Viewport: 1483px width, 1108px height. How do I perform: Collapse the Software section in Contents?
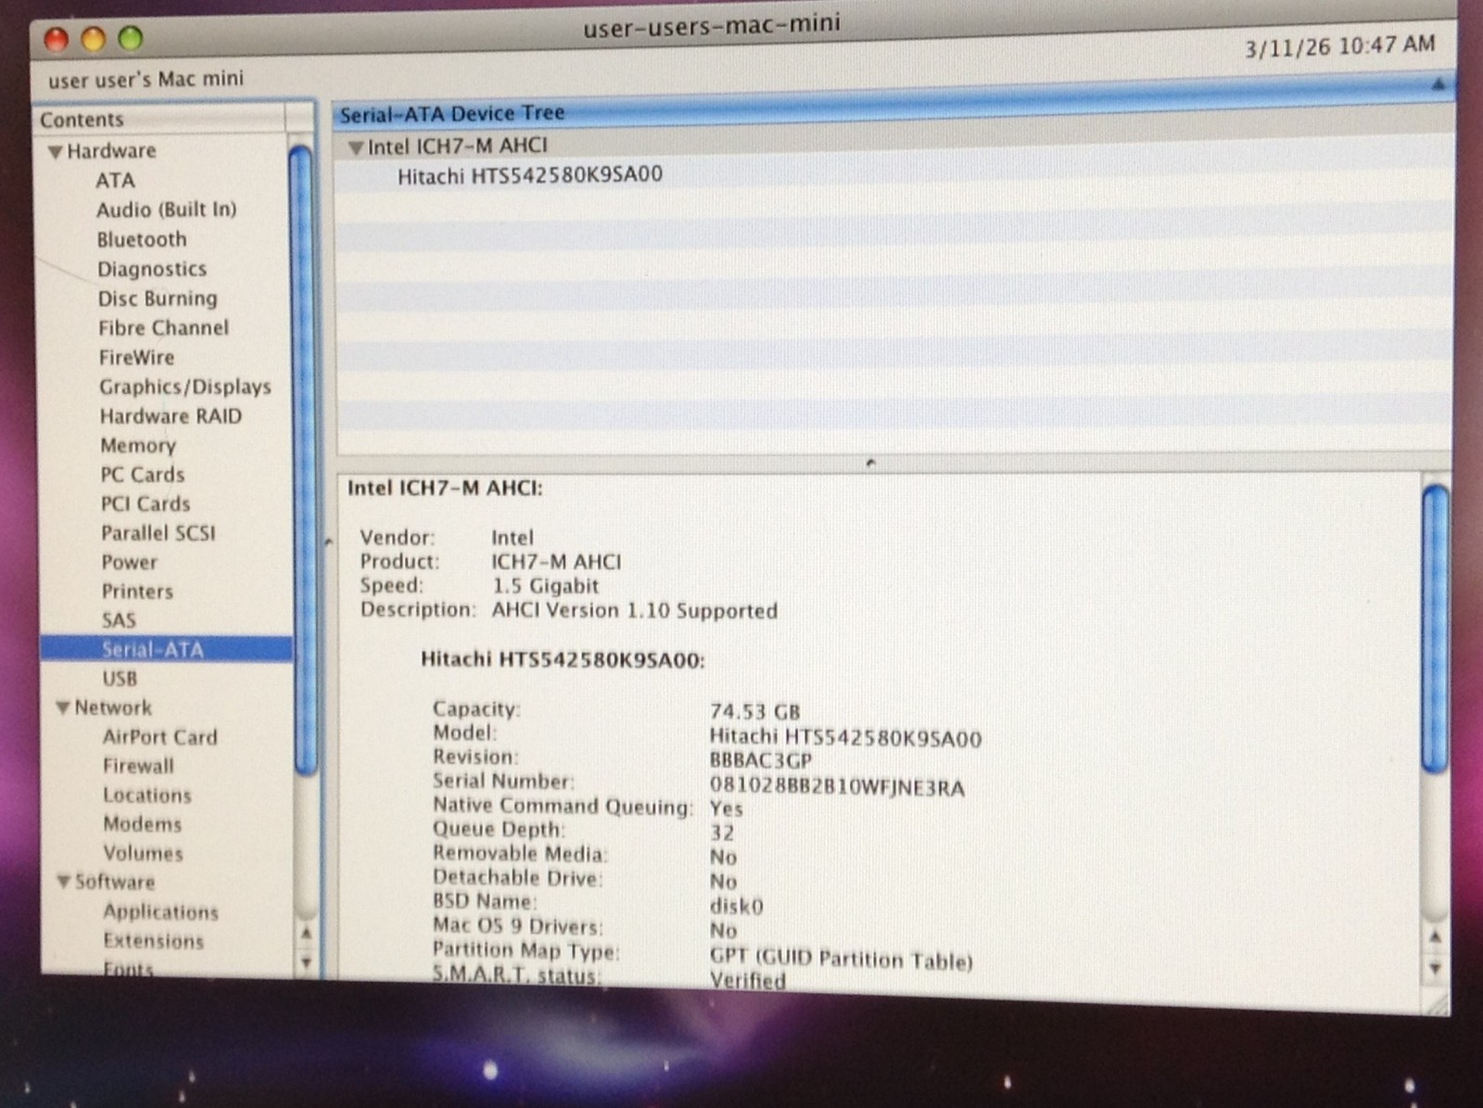[64, 882]
